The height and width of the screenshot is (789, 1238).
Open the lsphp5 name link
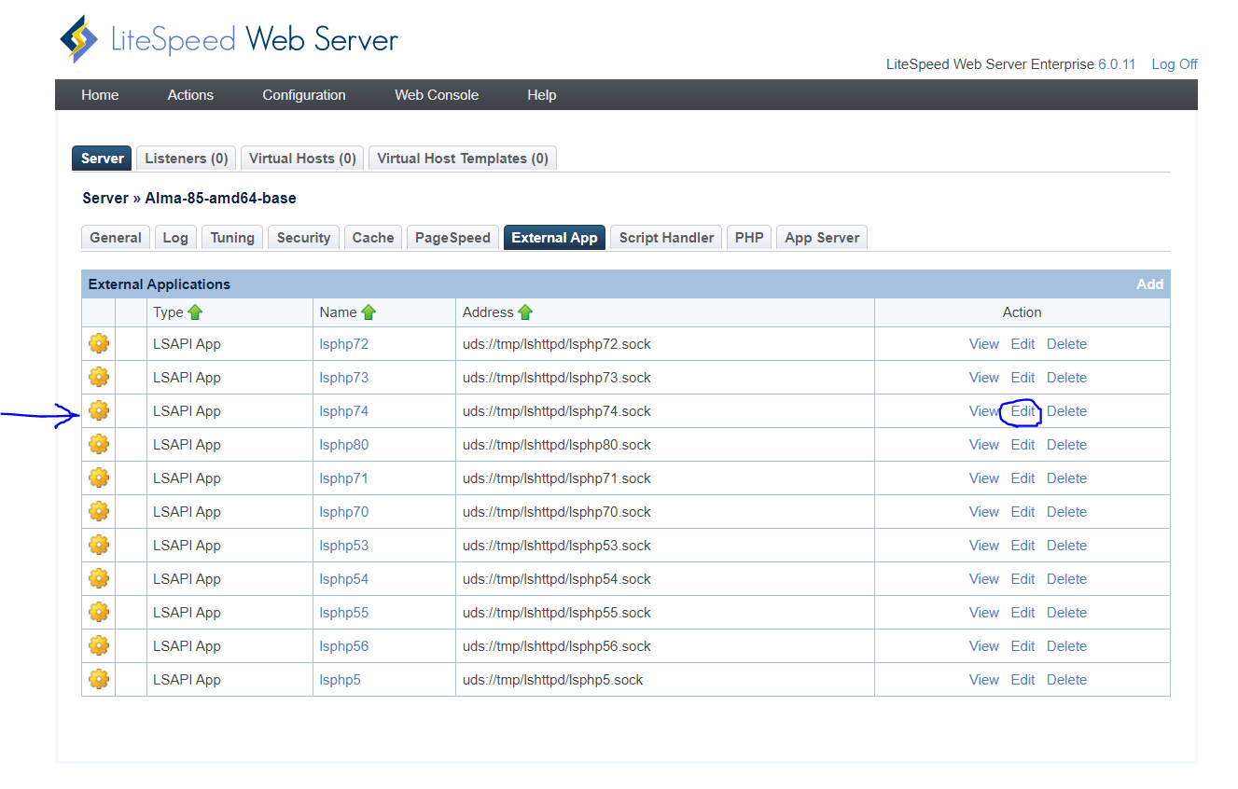point(340,680)
